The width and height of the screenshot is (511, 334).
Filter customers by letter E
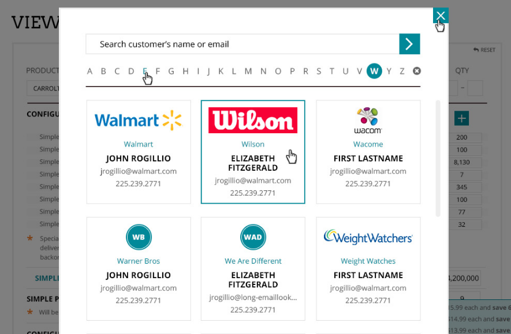click(145, 71)
